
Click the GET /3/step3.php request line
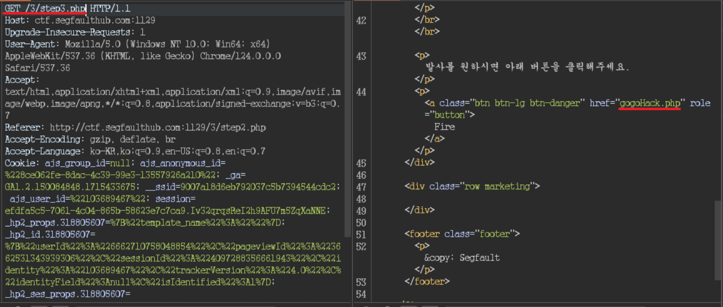[68, 9]
